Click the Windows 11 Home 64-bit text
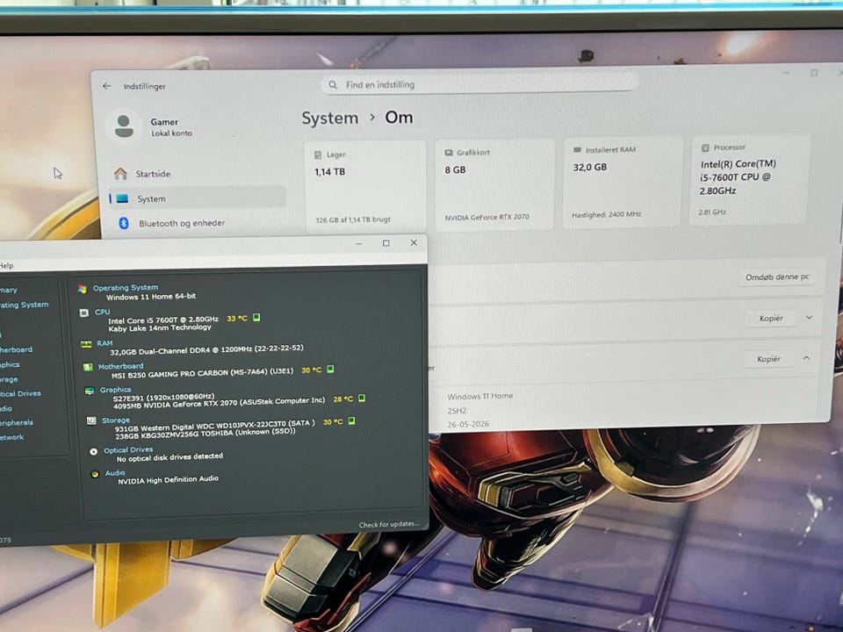This screenshot has height=632, width=843. [x=151, y=297]
